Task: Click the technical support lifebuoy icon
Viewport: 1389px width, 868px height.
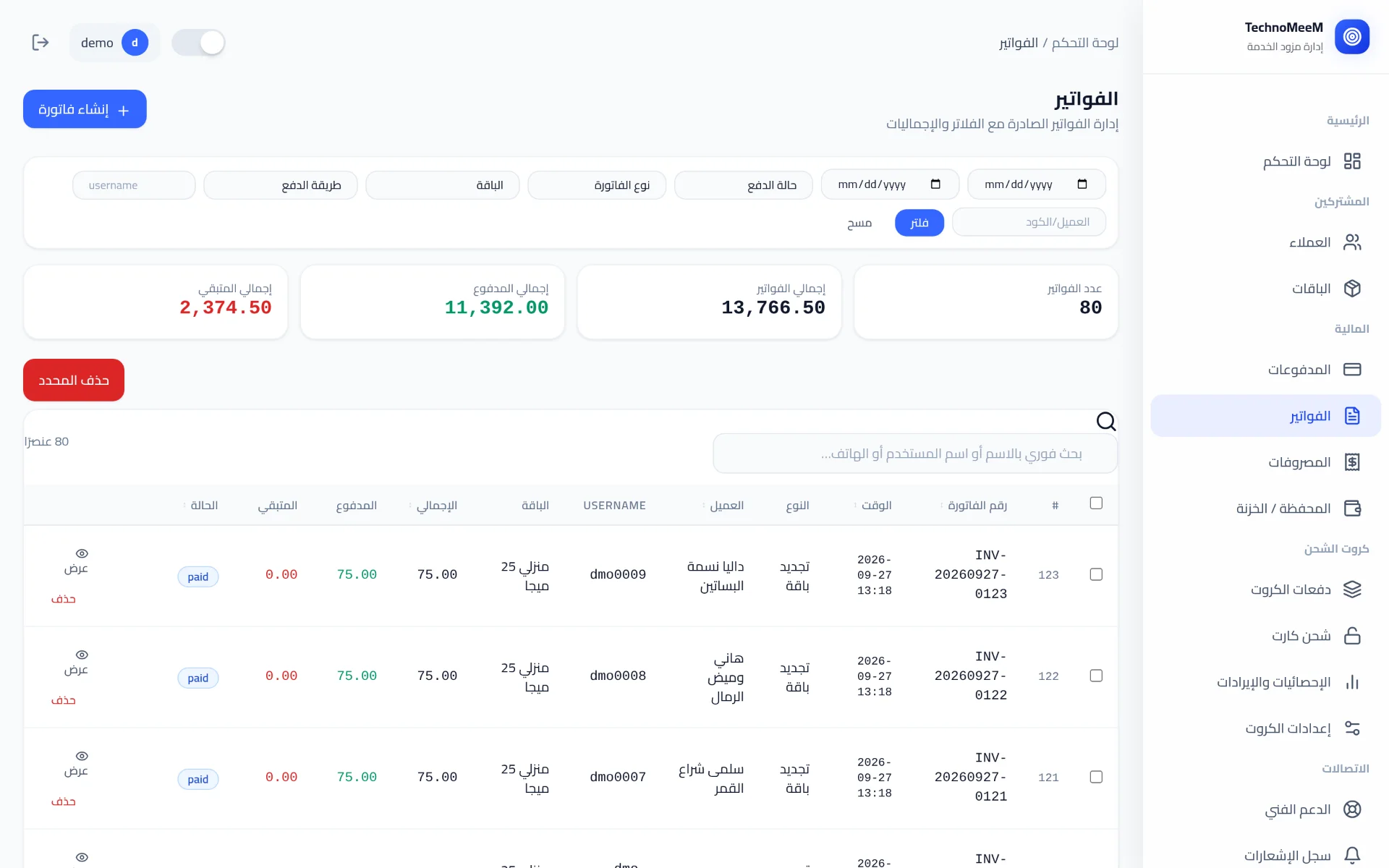Action: [1351, 809]
